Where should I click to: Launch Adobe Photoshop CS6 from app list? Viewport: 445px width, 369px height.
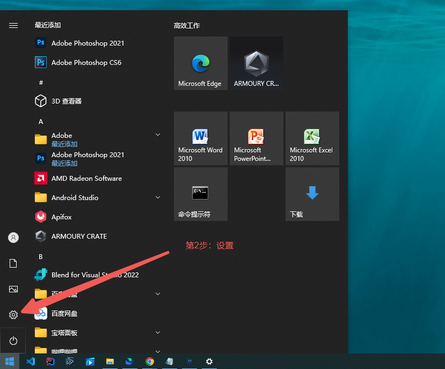(x=97, y=62)
